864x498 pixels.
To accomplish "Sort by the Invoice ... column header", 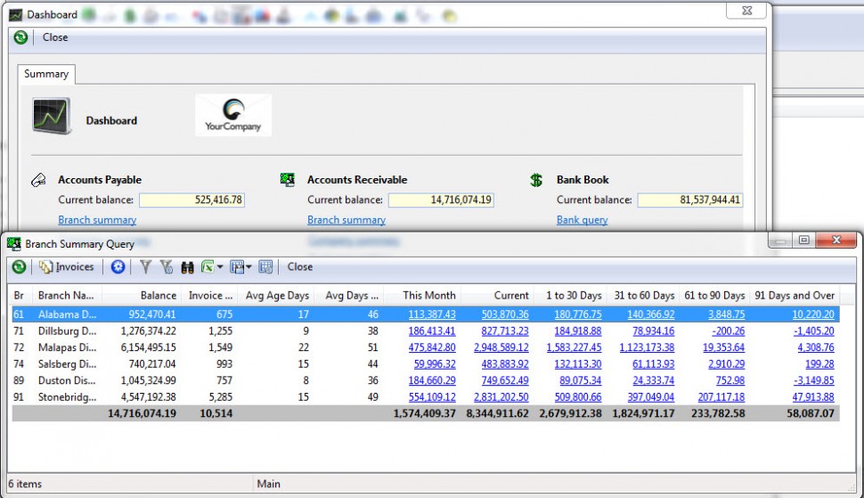I will tap(209, 296).
